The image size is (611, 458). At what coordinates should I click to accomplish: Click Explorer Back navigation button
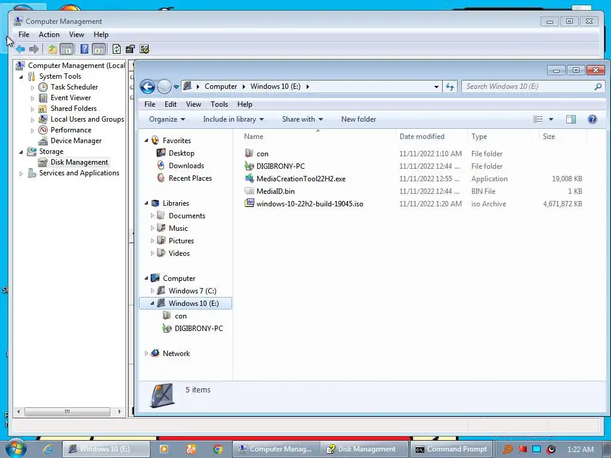tap(148, 86)
